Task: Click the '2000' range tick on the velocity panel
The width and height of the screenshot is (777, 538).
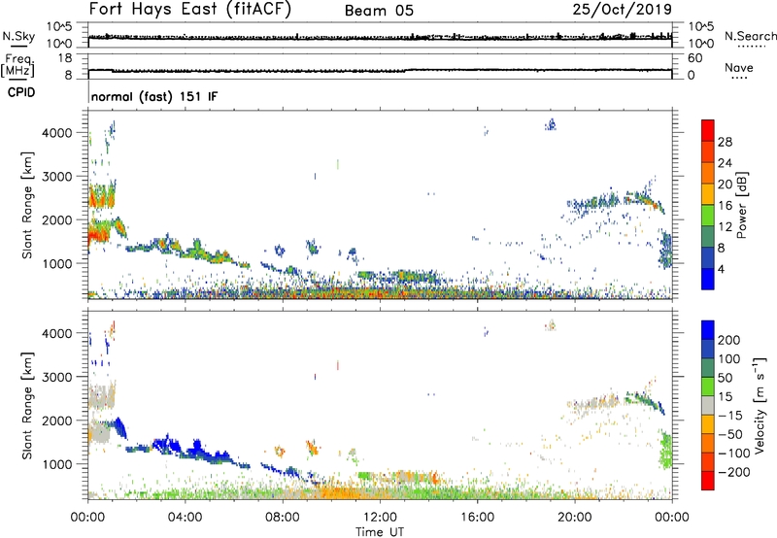Action: [x=57, y=420]
